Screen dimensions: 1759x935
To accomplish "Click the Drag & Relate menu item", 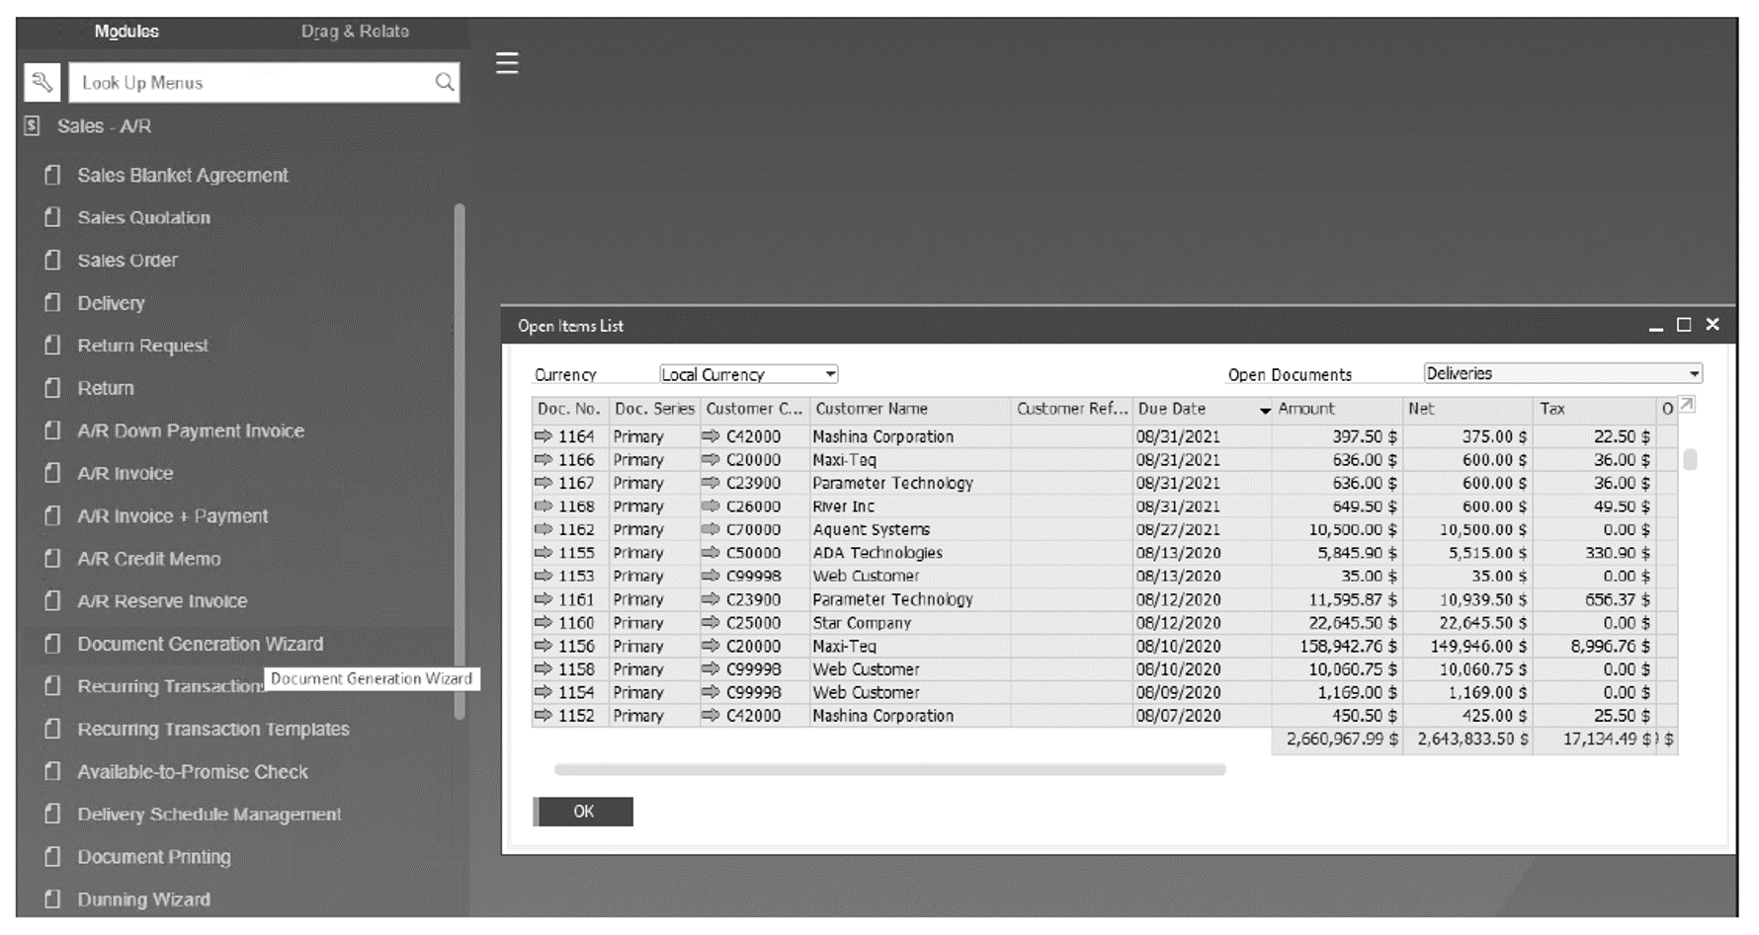I will (356, 31).
